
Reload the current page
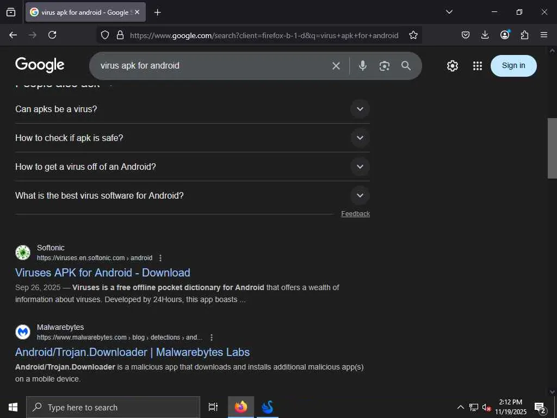pos(52,35)
